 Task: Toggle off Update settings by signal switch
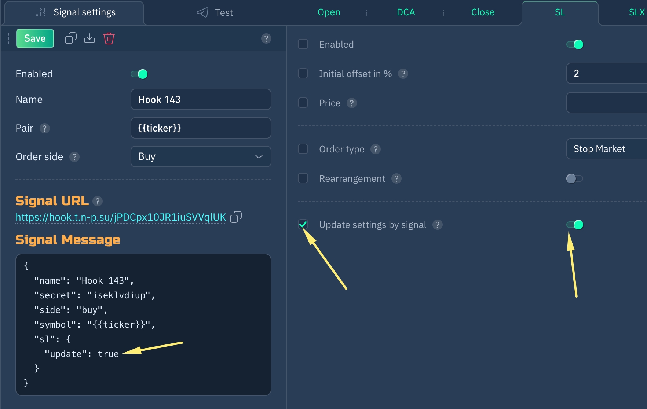tap(575, 225)
